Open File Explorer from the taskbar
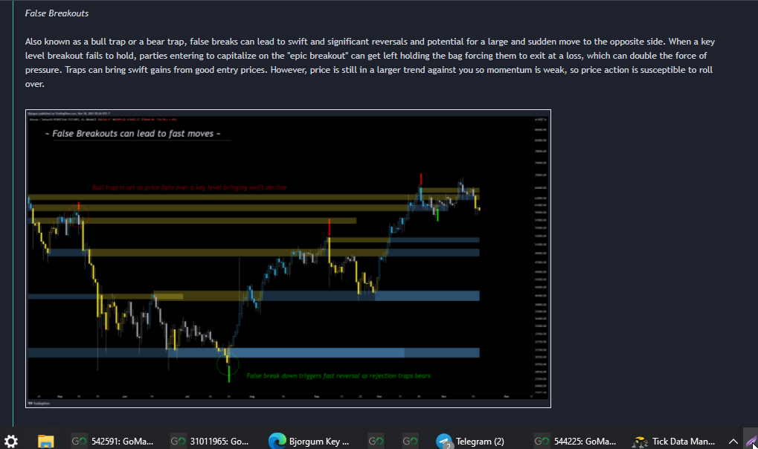This screenshot has width=758, height=449. 46,441
